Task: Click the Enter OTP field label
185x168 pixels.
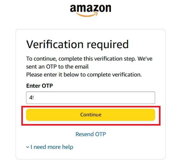Action: coord(39,86)
